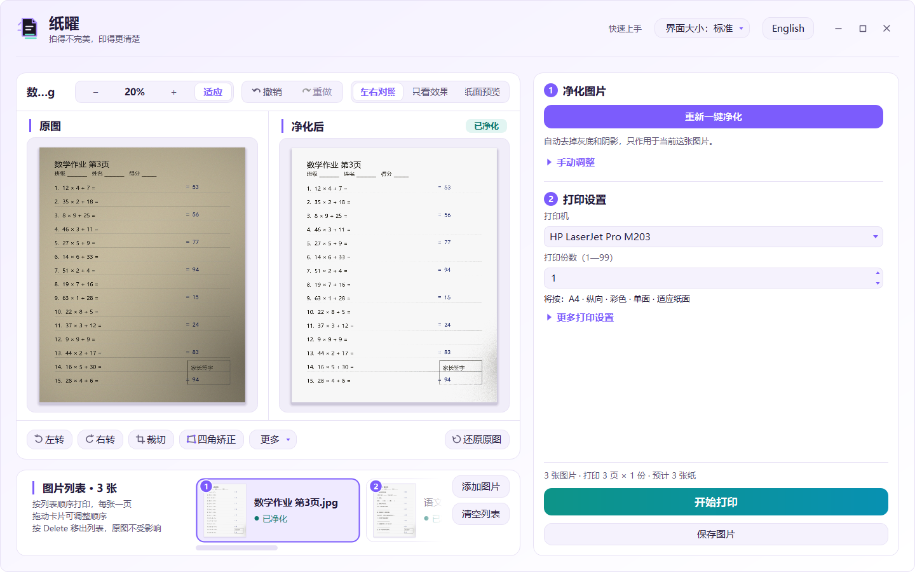Fit image using 适应 button
Image resolution: width=915 pixels, height=572 pixels.
tap(213, 92)
